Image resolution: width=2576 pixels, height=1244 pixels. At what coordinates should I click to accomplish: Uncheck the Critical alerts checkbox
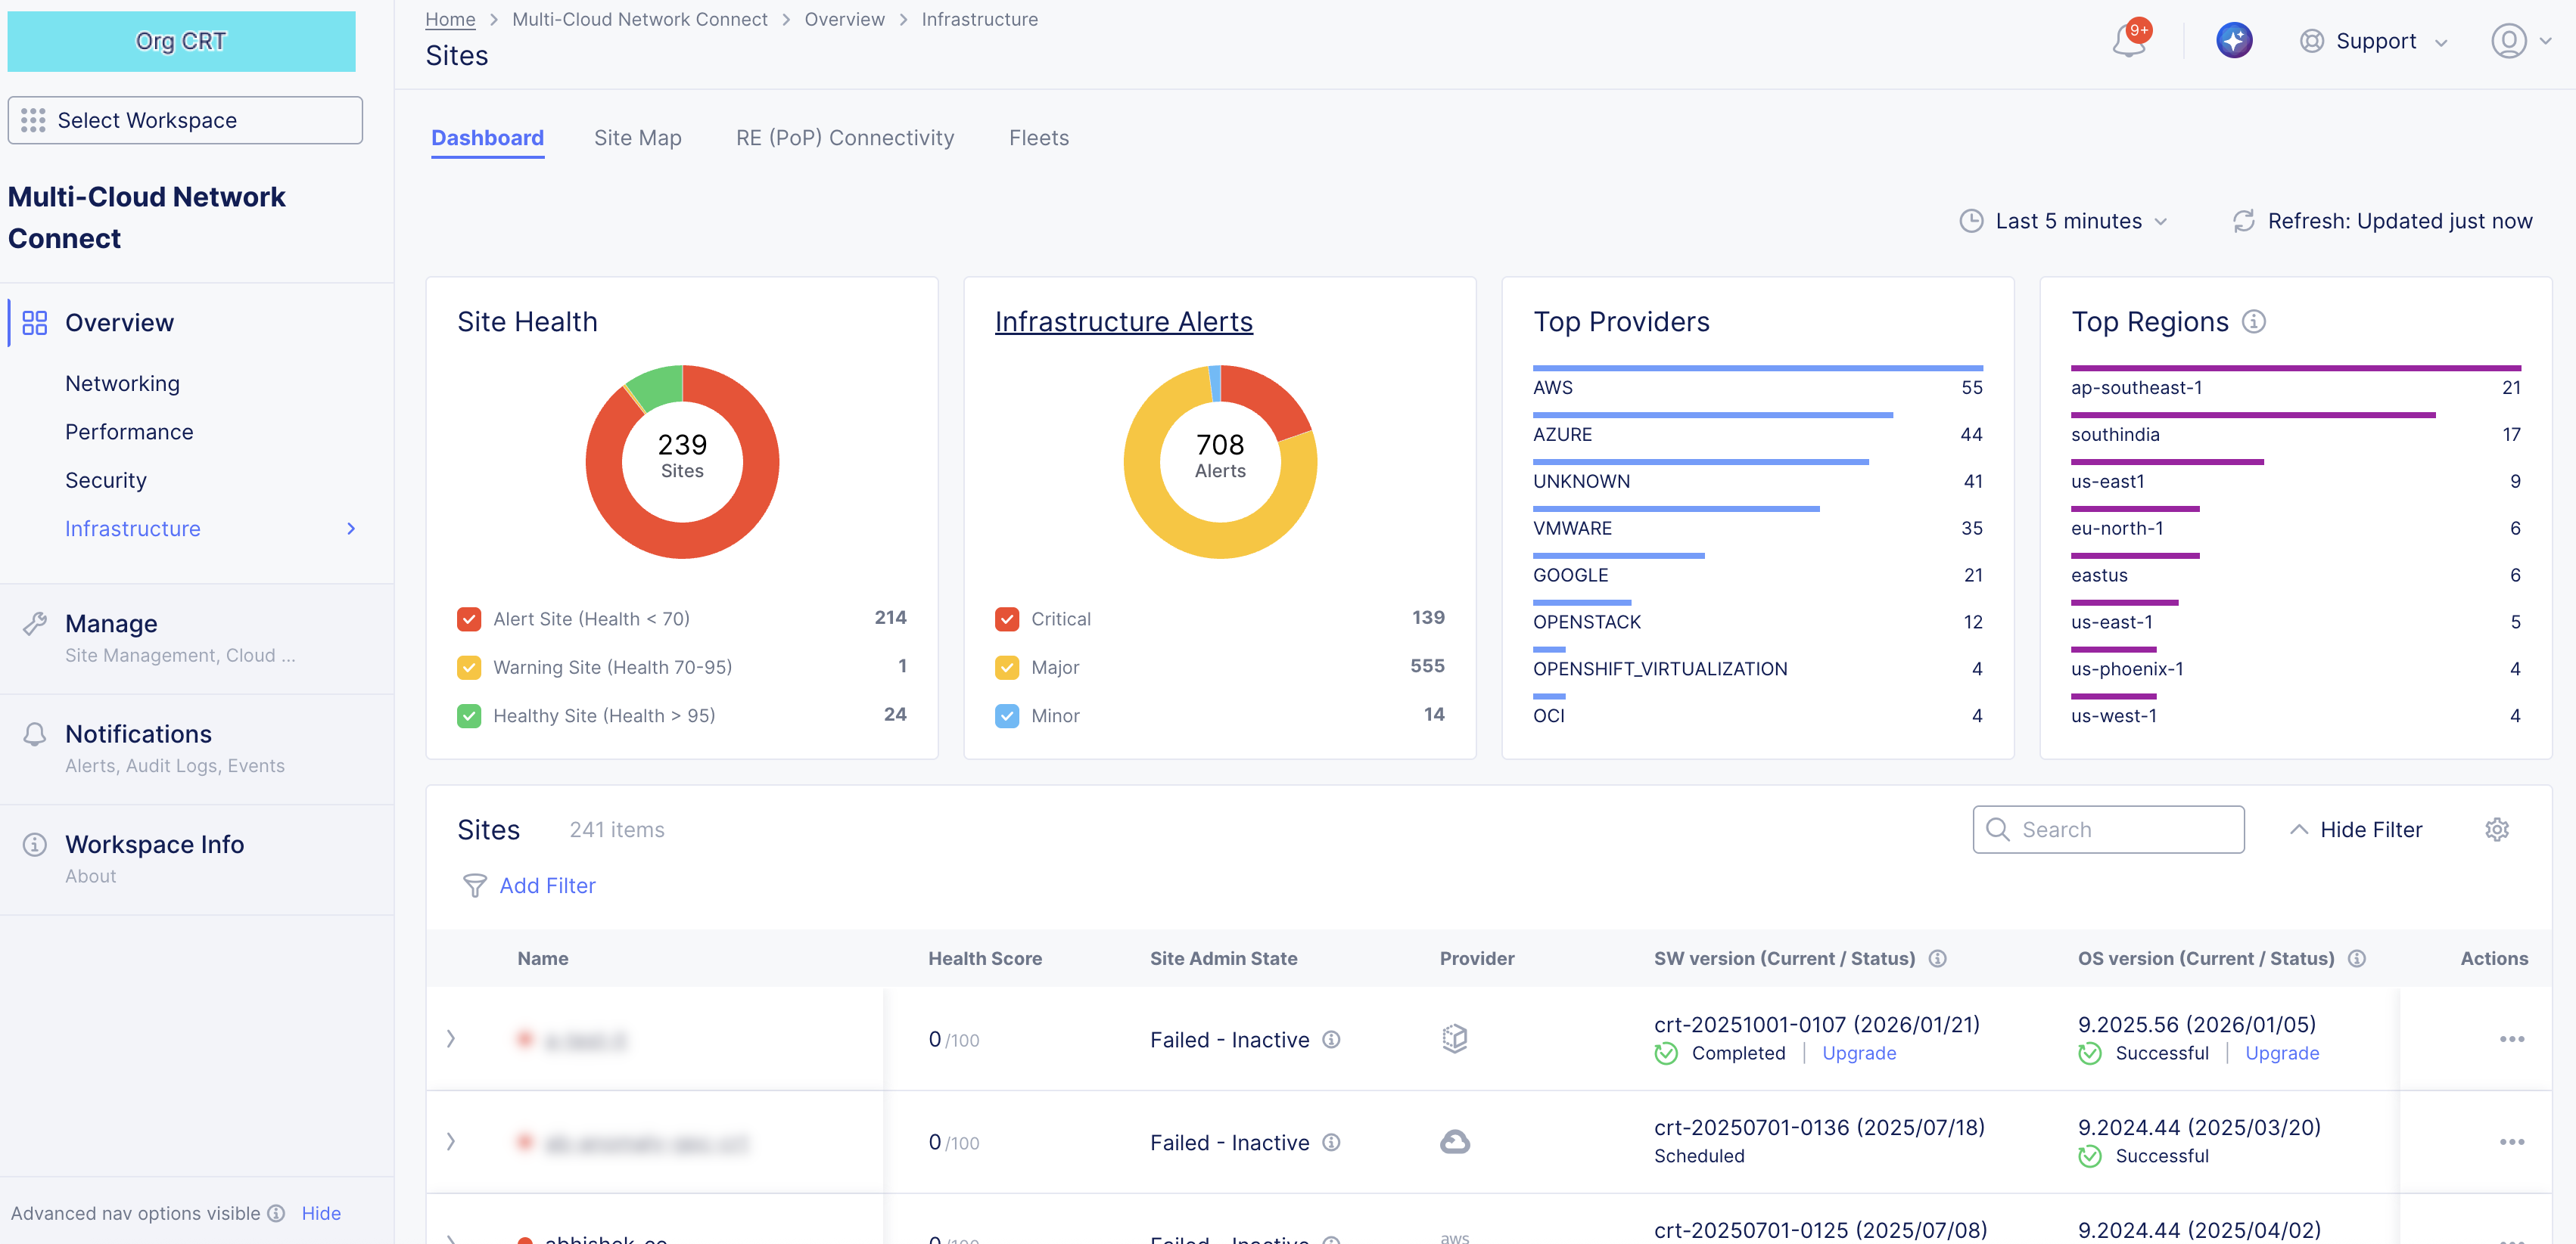[1007, 619]
